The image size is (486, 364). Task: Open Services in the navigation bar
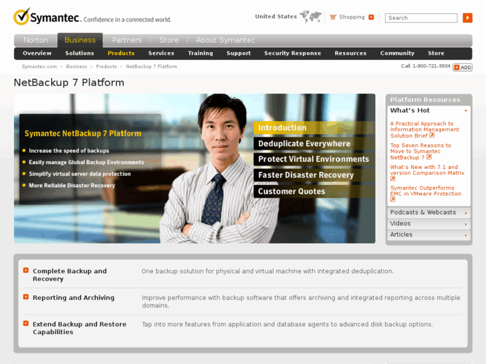(x=161, y=53)
